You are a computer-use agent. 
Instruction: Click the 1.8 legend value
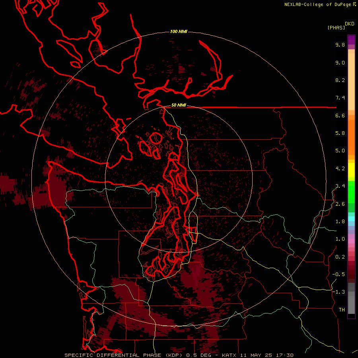[340, 222]
